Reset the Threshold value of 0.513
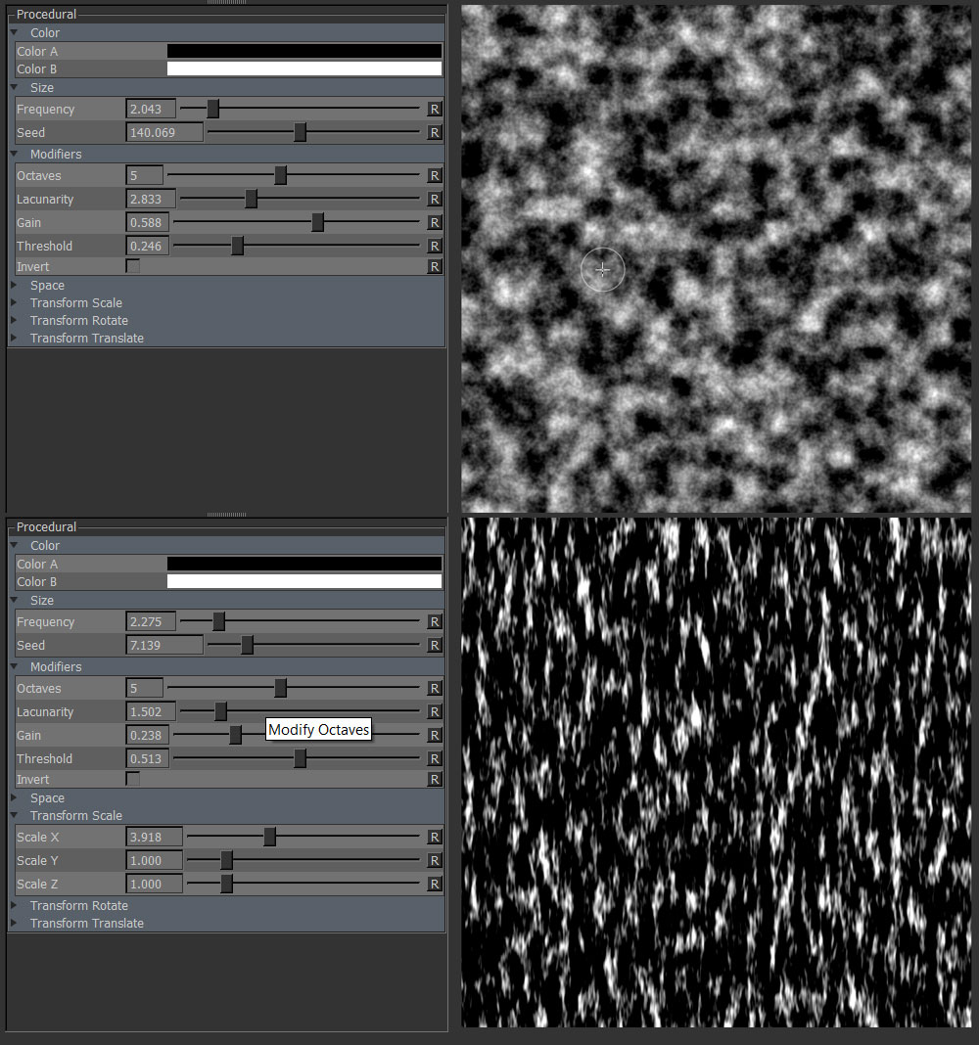Screen dimensions: 979x1045 point(435,759)
